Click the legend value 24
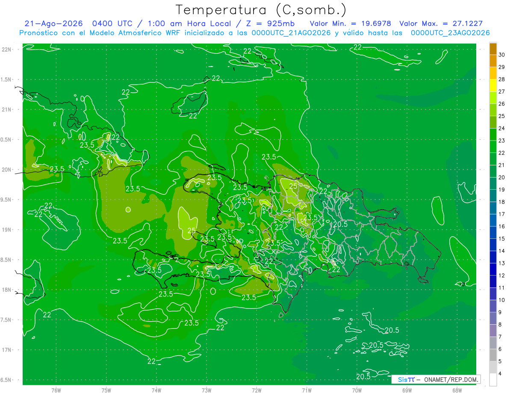 (502, 128)
